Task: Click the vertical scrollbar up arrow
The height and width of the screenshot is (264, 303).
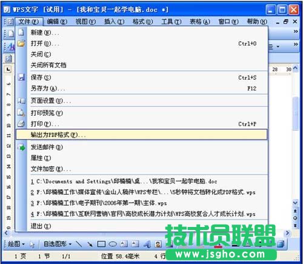Action: pyautogui.click(x=295, y=69)
